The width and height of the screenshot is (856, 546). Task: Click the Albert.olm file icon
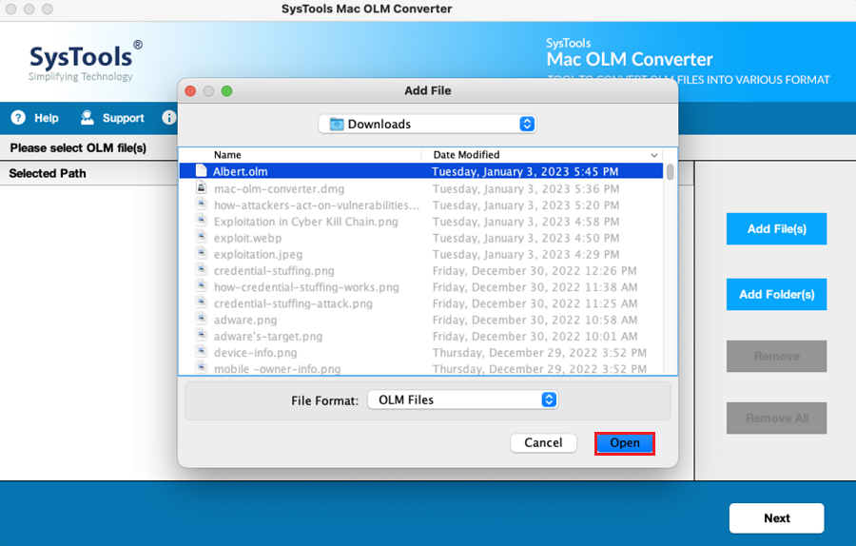201,171
